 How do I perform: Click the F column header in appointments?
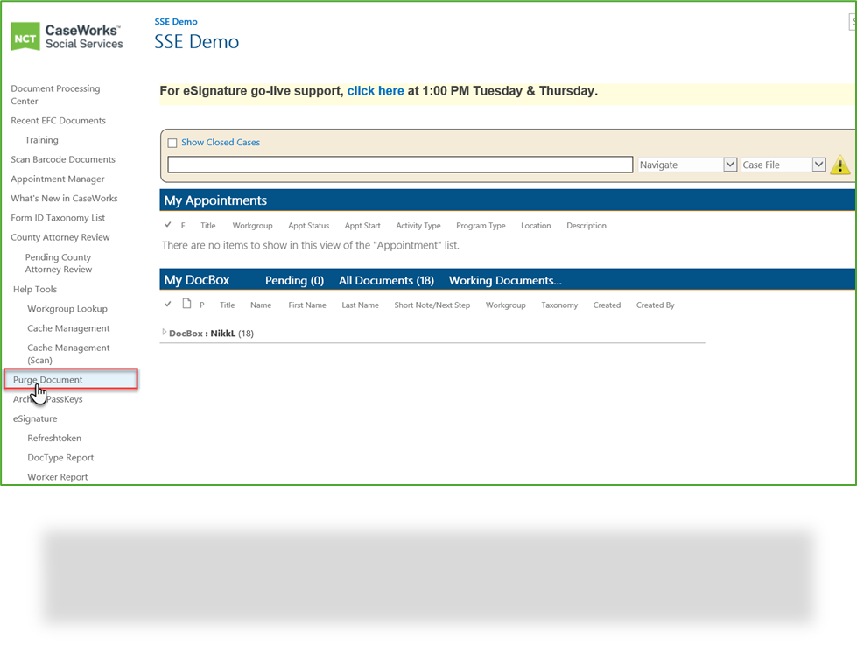183,225
